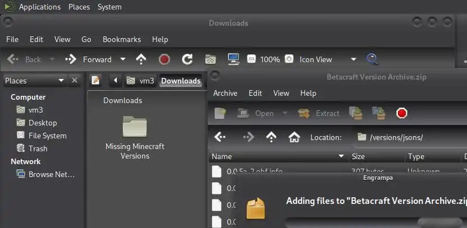Go forward in archive location history

(x=249, y=137)
